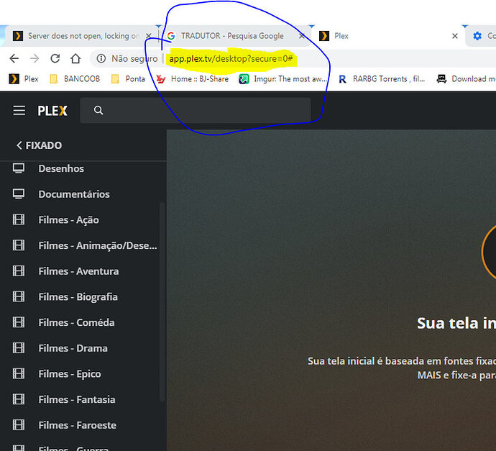Reload the page with refresh icon

[55, 58]
